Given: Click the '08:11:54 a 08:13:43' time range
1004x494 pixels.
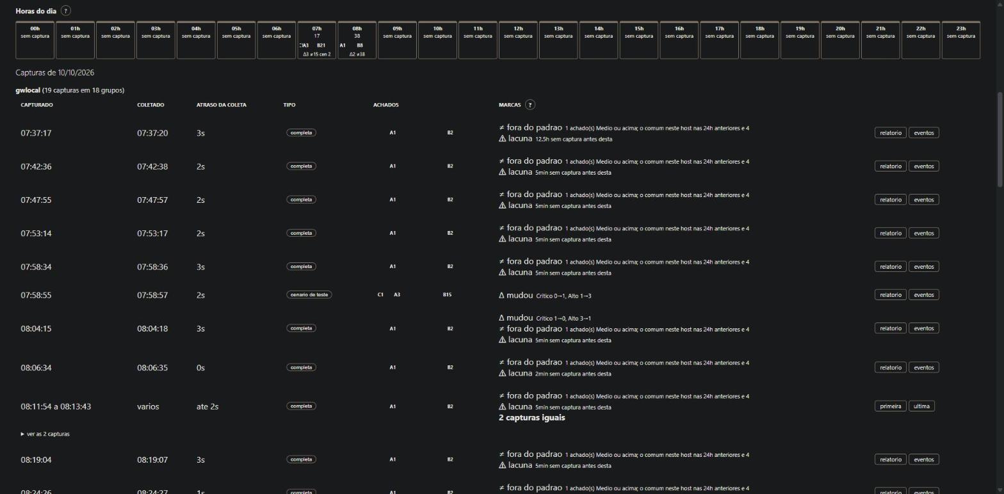Looking at the screenshot, I should [x=56, y=406].
